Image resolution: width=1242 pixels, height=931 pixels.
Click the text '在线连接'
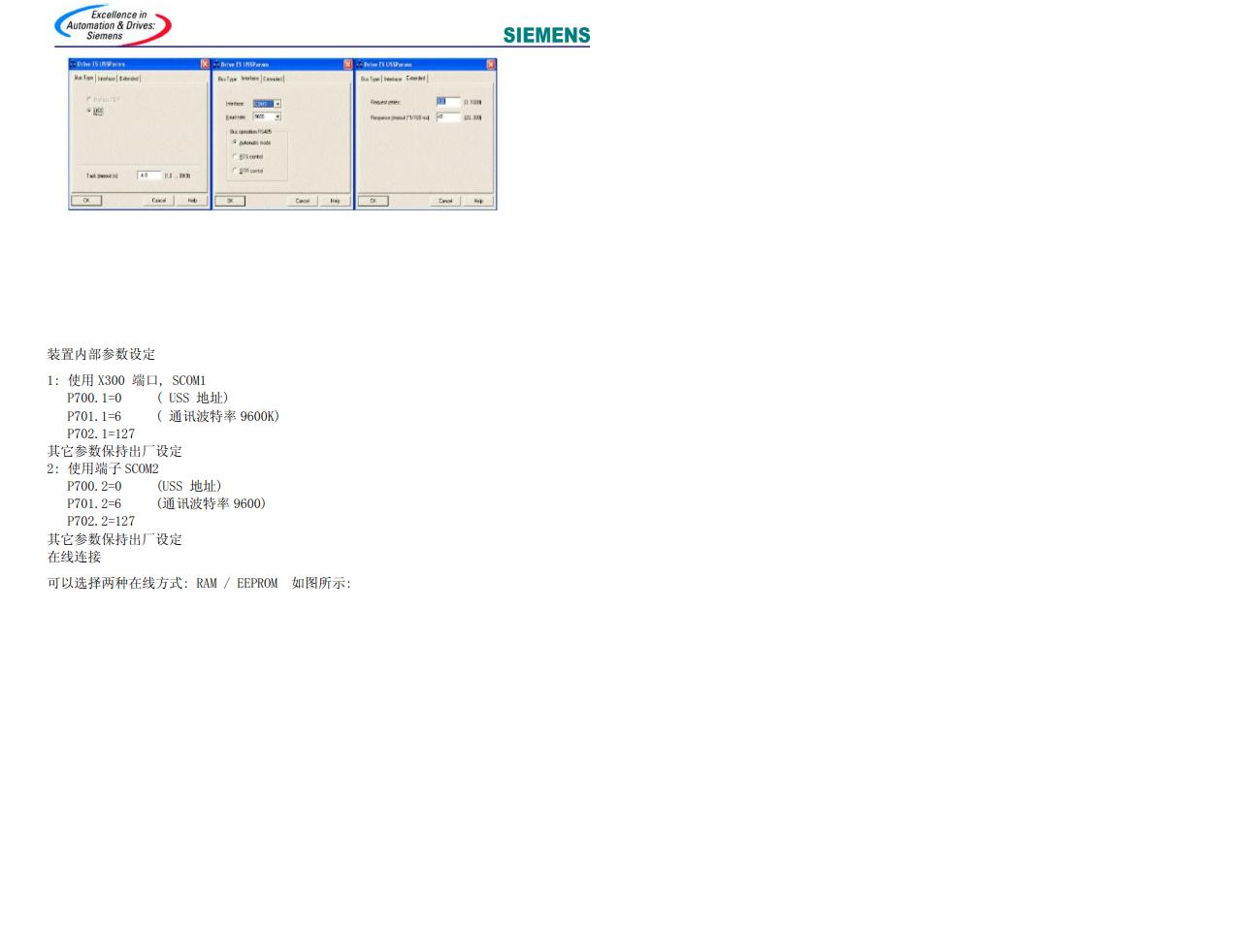74,557
